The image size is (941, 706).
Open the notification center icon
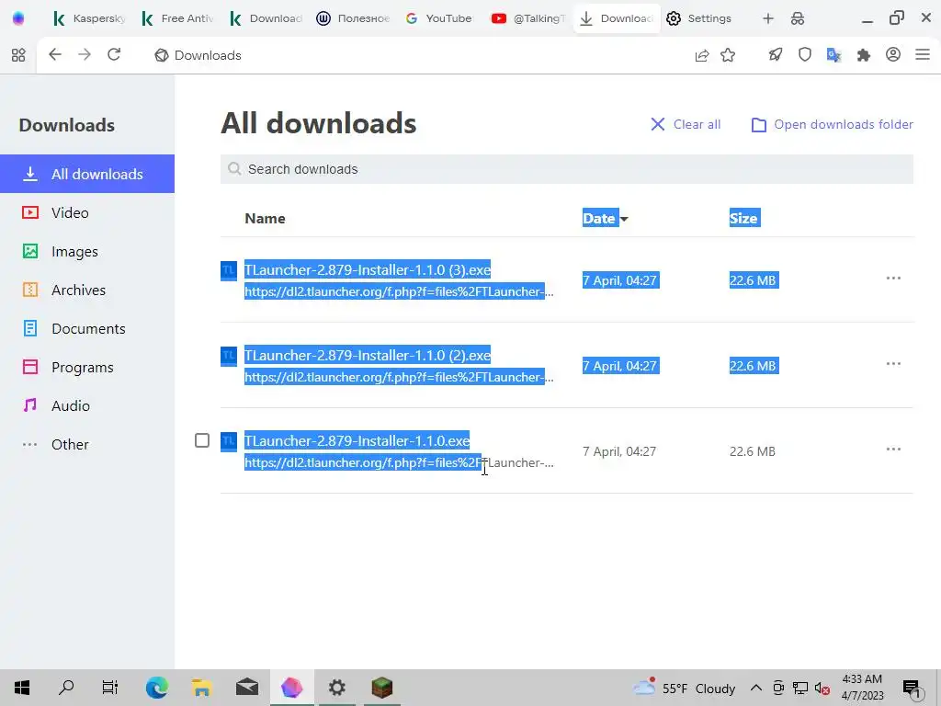tap(912, 689)
